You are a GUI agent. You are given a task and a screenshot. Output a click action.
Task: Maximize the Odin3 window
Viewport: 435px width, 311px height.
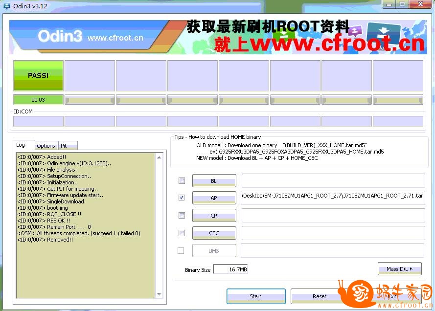pos(402,4)
